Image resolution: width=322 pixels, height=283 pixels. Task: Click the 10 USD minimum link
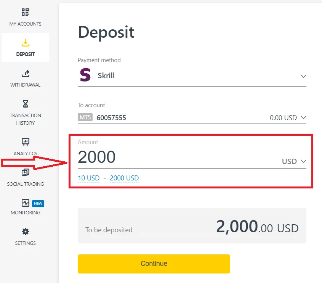click(x=88, y=178)
